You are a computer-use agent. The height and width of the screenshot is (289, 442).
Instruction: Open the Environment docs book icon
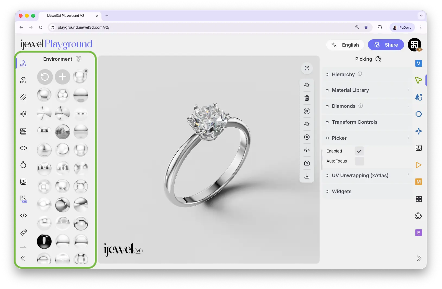tap(78, 59)
